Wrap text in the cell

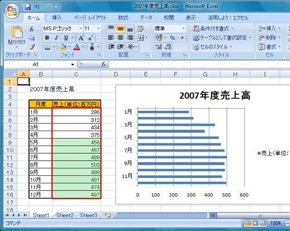(x=140, y=29)
